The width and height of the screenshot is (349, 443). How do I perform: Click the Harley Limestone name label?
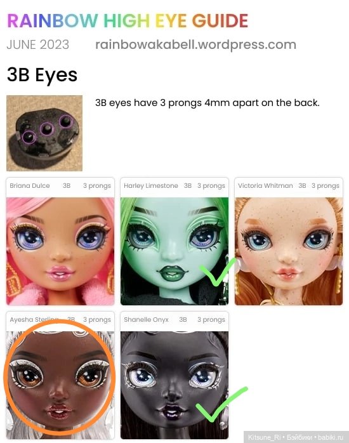pyautogui.click(x=151, y=185)
